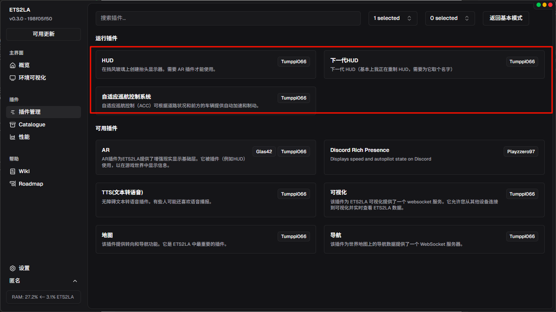
Task: Click the Catalogue archive icon
Action: click(x=13, y=125)
